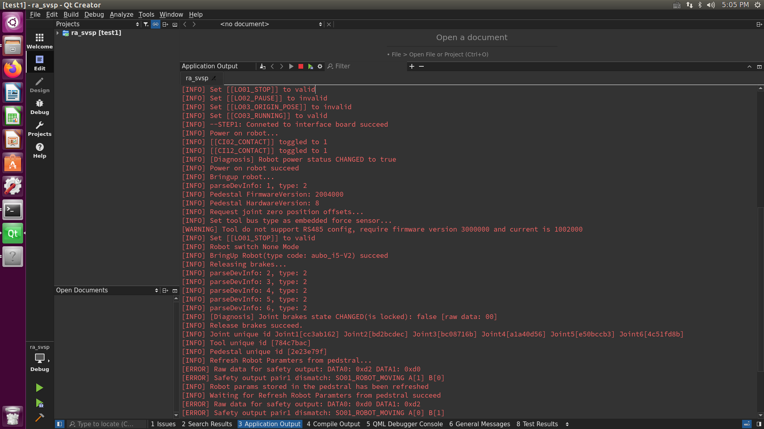Image resolution: width=764 pixels, height=429 pixels.
Task: Open the Tools menu
Action: pos(146,14)
